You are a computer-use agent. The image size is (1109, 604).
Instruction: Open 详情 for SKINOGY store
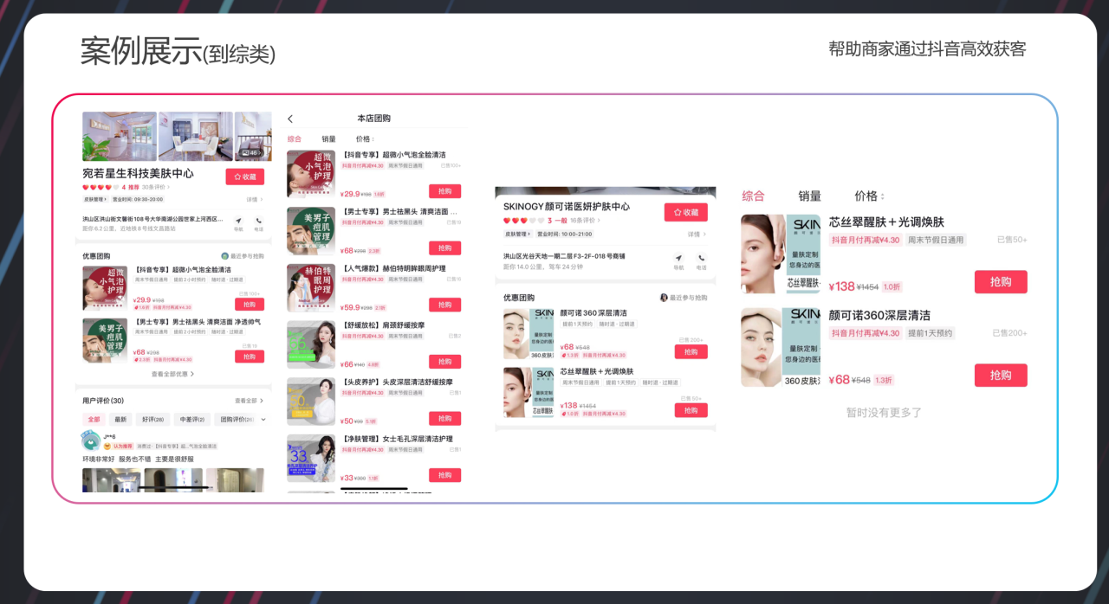(697, 234)
